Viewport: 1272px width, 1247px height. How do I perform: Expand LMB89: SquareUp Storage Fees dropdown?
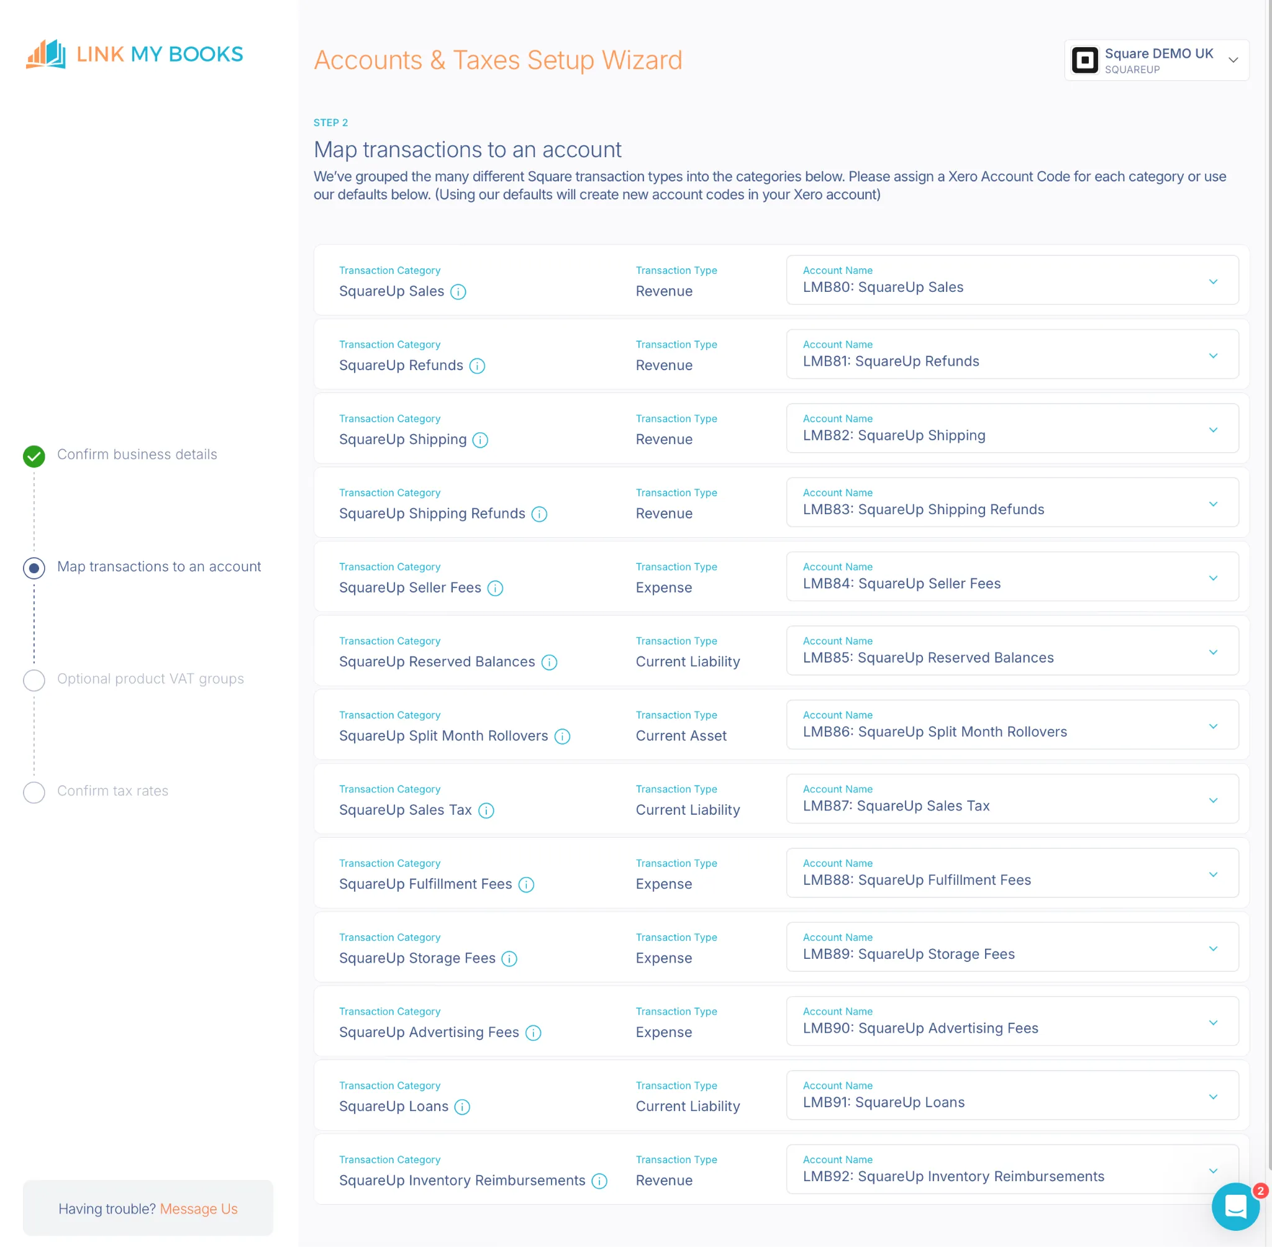pos(1012,946)
